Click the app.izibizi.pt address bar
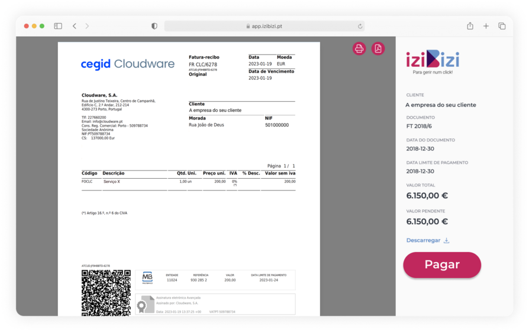 click(x=264, y=26)
